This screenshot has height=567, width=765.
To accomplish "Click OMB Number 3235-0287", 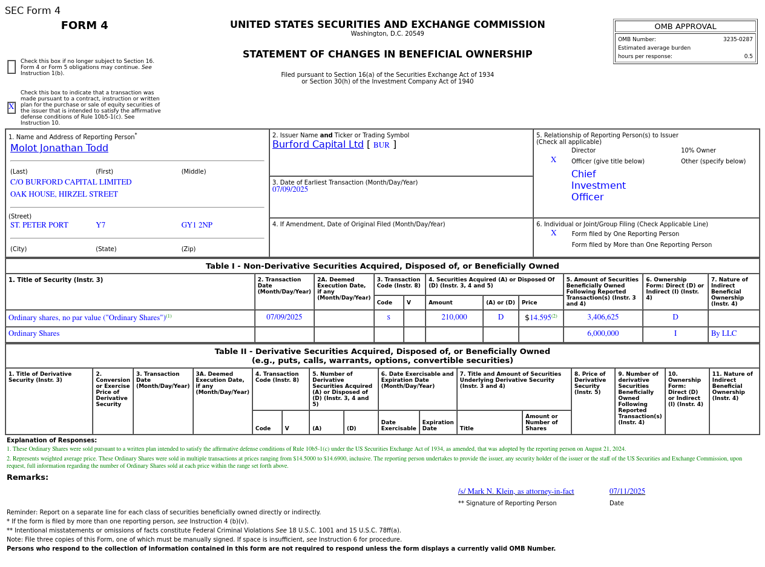I will pos(738,39).
